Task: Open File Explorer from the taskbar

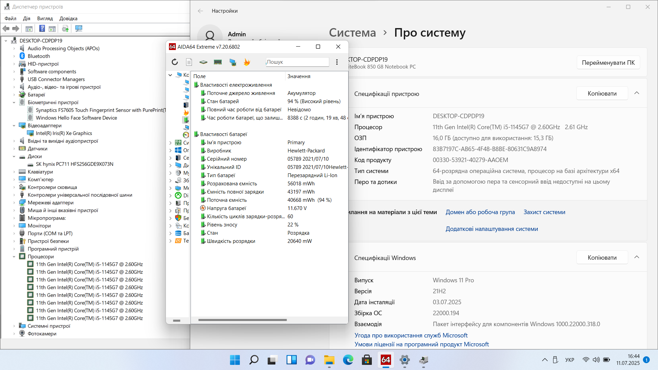Action: tap(329, 360)
